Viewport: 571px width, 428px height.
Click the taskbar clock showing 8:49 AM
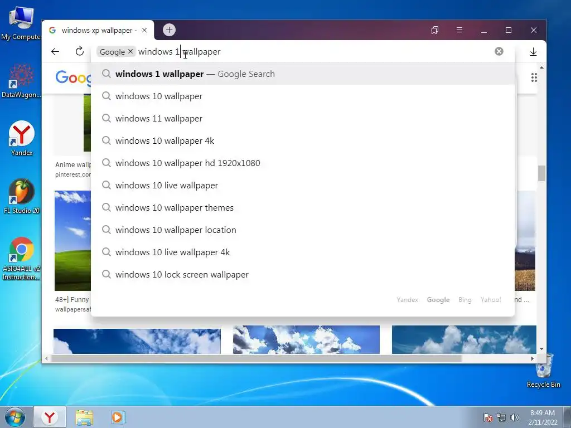543,417
